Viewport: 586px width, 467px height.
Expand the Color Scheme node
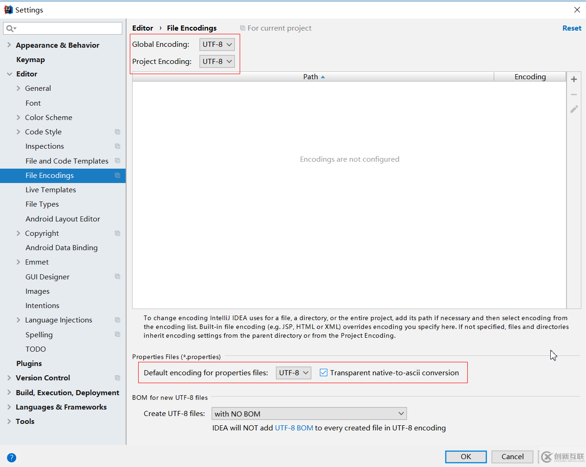(x=19, y=118)
